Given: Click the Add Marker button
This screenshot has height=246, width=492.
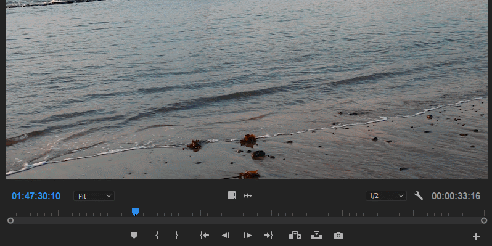Looking at the screenshot, I should click(x=134, y=236).
